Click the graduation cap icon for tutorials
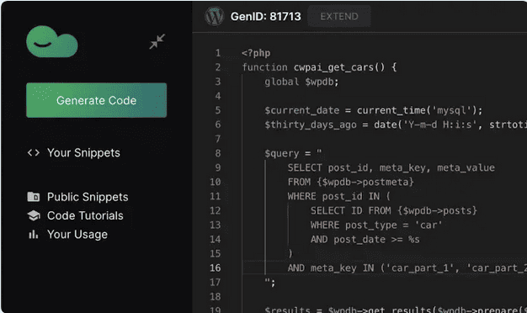 (x=34, y=215)
